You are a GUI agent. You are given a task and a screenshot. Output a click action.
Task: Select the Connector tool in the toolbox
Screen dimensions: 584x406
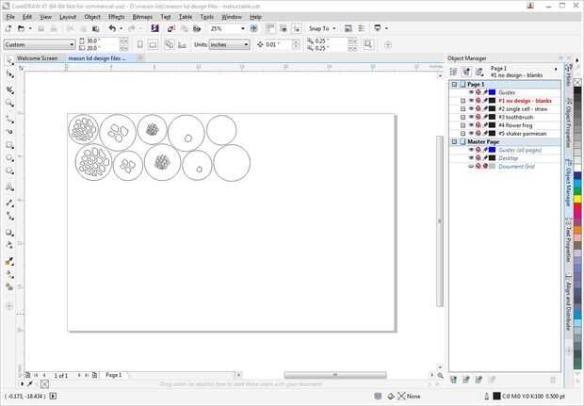pos(9,216)
